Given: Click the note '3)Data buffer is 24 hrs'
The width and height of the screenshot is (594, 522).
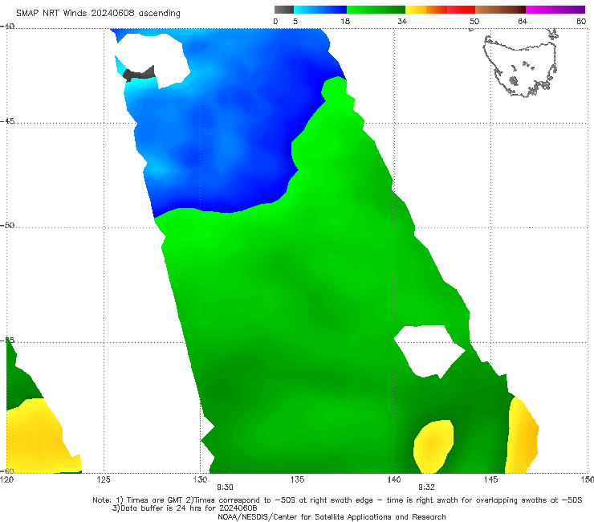Looking at the screenshot, I should coord(185,508).
